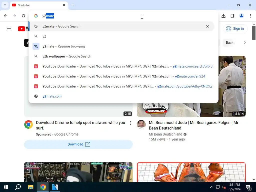Open the taskbar clock showing 3:31 PM
This screenshot has height=192, width=256.
(x=234, y=187)
